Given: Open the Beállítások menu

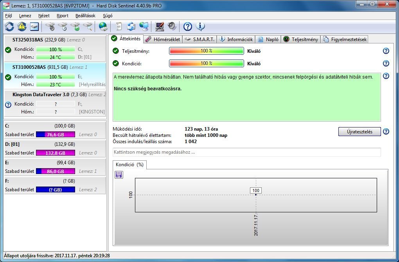Looking at the screenshot, I should click(x=85, y=16).
